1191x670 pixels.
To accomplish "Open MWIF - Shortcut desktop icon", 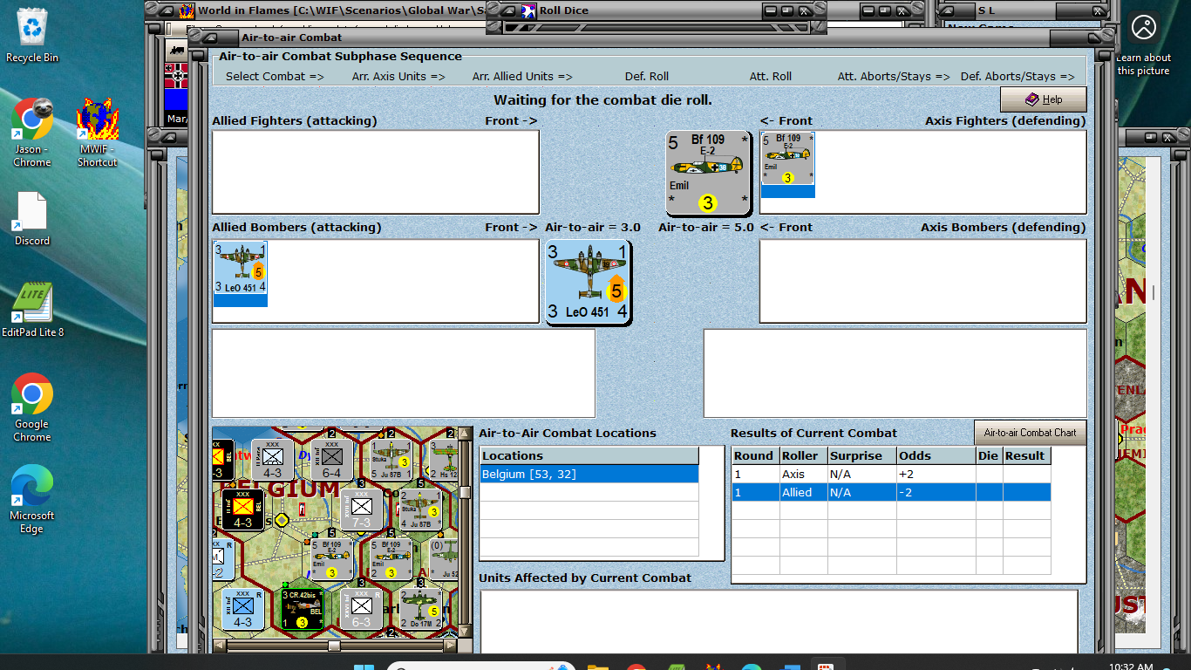I will tap(97, 133).
